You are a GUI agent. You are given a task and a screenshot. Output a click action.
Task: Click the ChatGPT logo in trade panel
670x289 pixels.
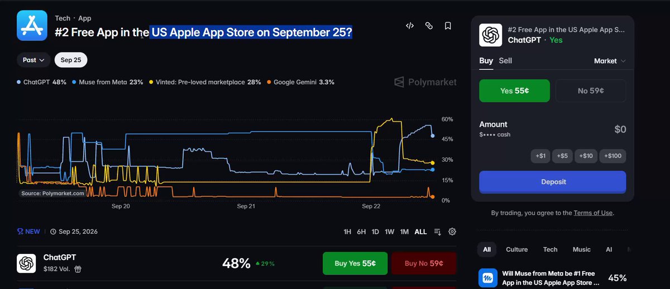tap(490, 35)
